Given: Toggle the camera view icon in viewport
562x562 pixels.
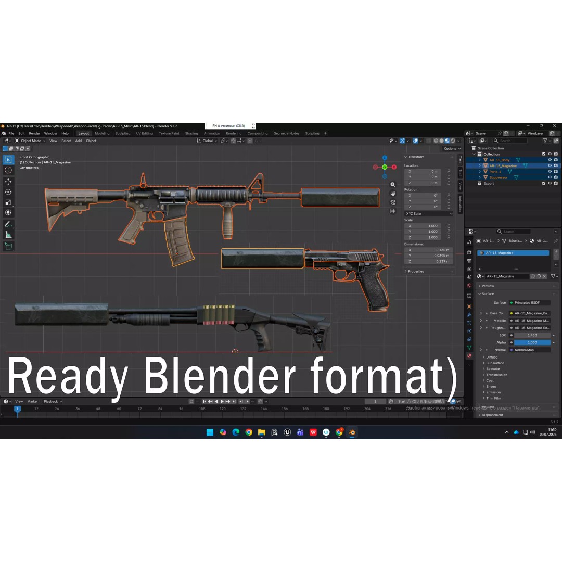Looking at the screenshot, I should click(393, 202).
